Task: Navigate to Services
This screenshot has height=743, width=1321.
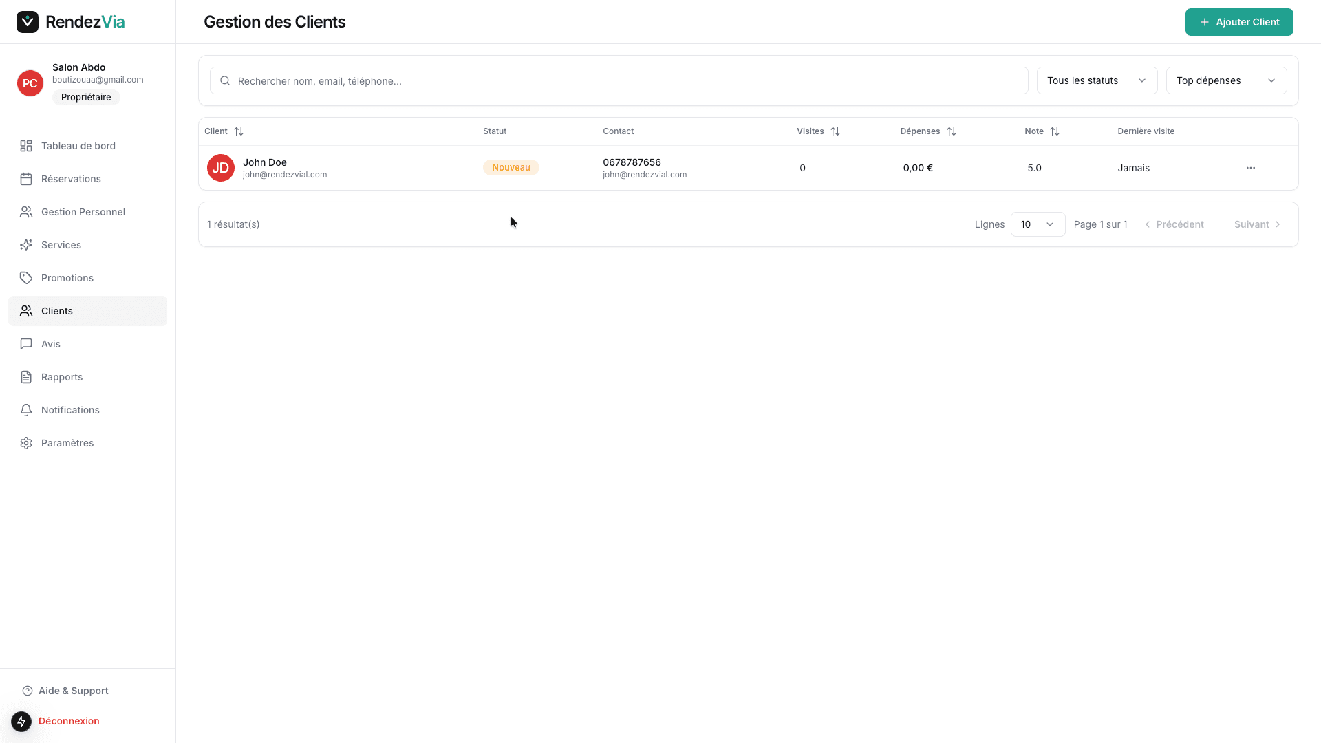Action: pyautogui.click(x=87, y=245)
